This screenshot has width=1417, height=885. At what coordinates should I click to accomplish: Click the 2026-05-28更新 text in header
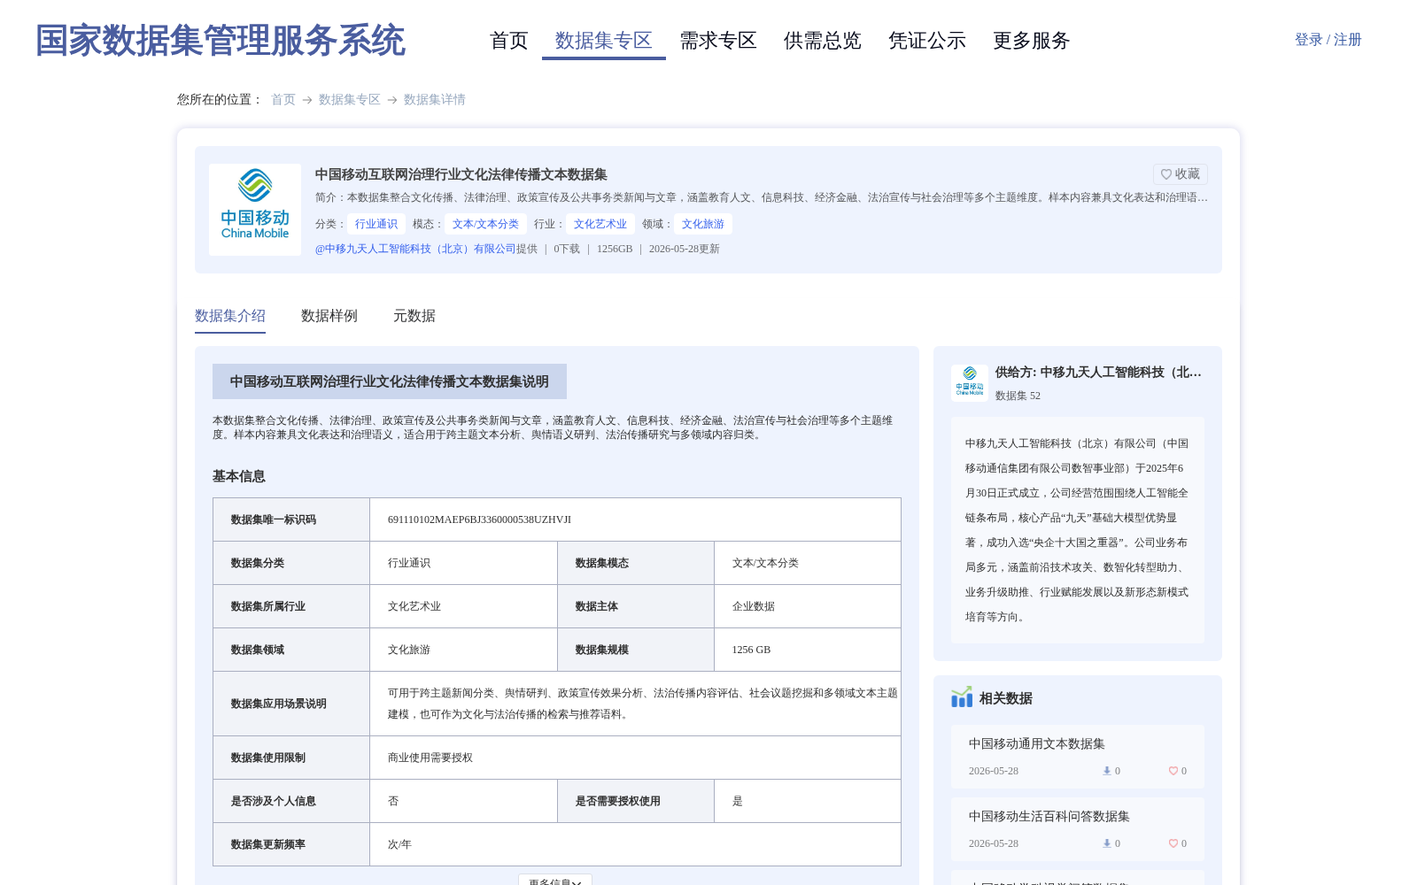click(684, 249)
